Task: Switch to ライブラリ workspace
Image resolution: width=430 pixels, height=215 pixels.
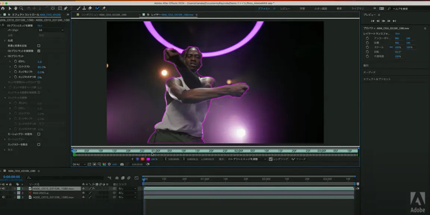Action: pyautogui.click(x=358, y=9)
